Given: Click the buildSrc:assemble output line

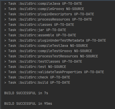Looking at the screenshot, I should [40, 35].
